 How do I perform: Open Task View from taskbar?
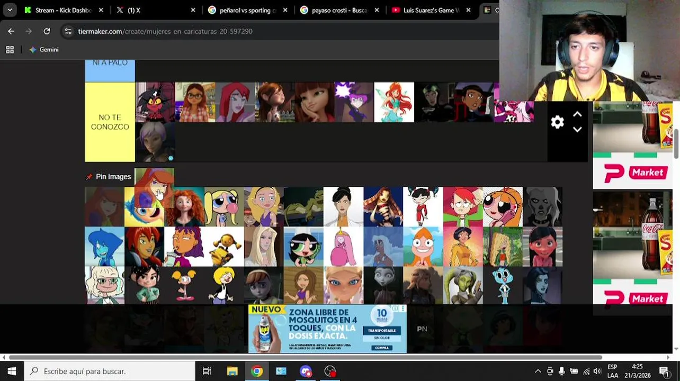pos(207,371)
